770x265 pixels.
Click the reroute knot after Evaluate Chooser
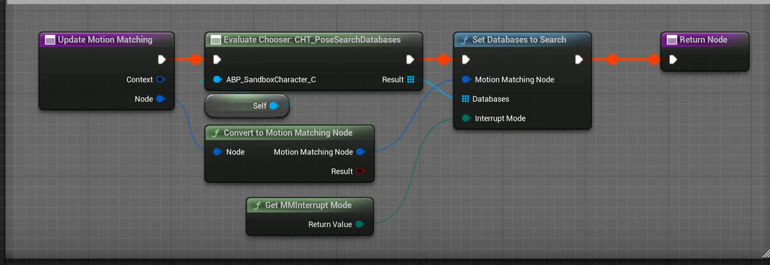click(x=444, y=60)
